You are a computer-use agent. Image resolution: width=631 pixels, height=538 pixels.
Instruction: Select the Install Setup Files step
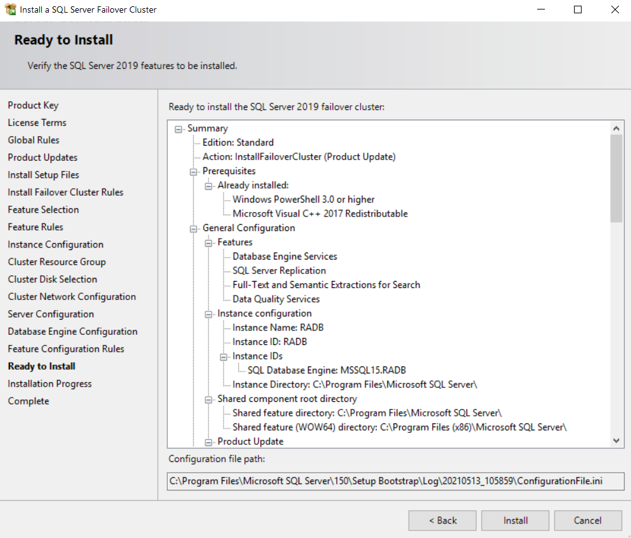(44, 175)
